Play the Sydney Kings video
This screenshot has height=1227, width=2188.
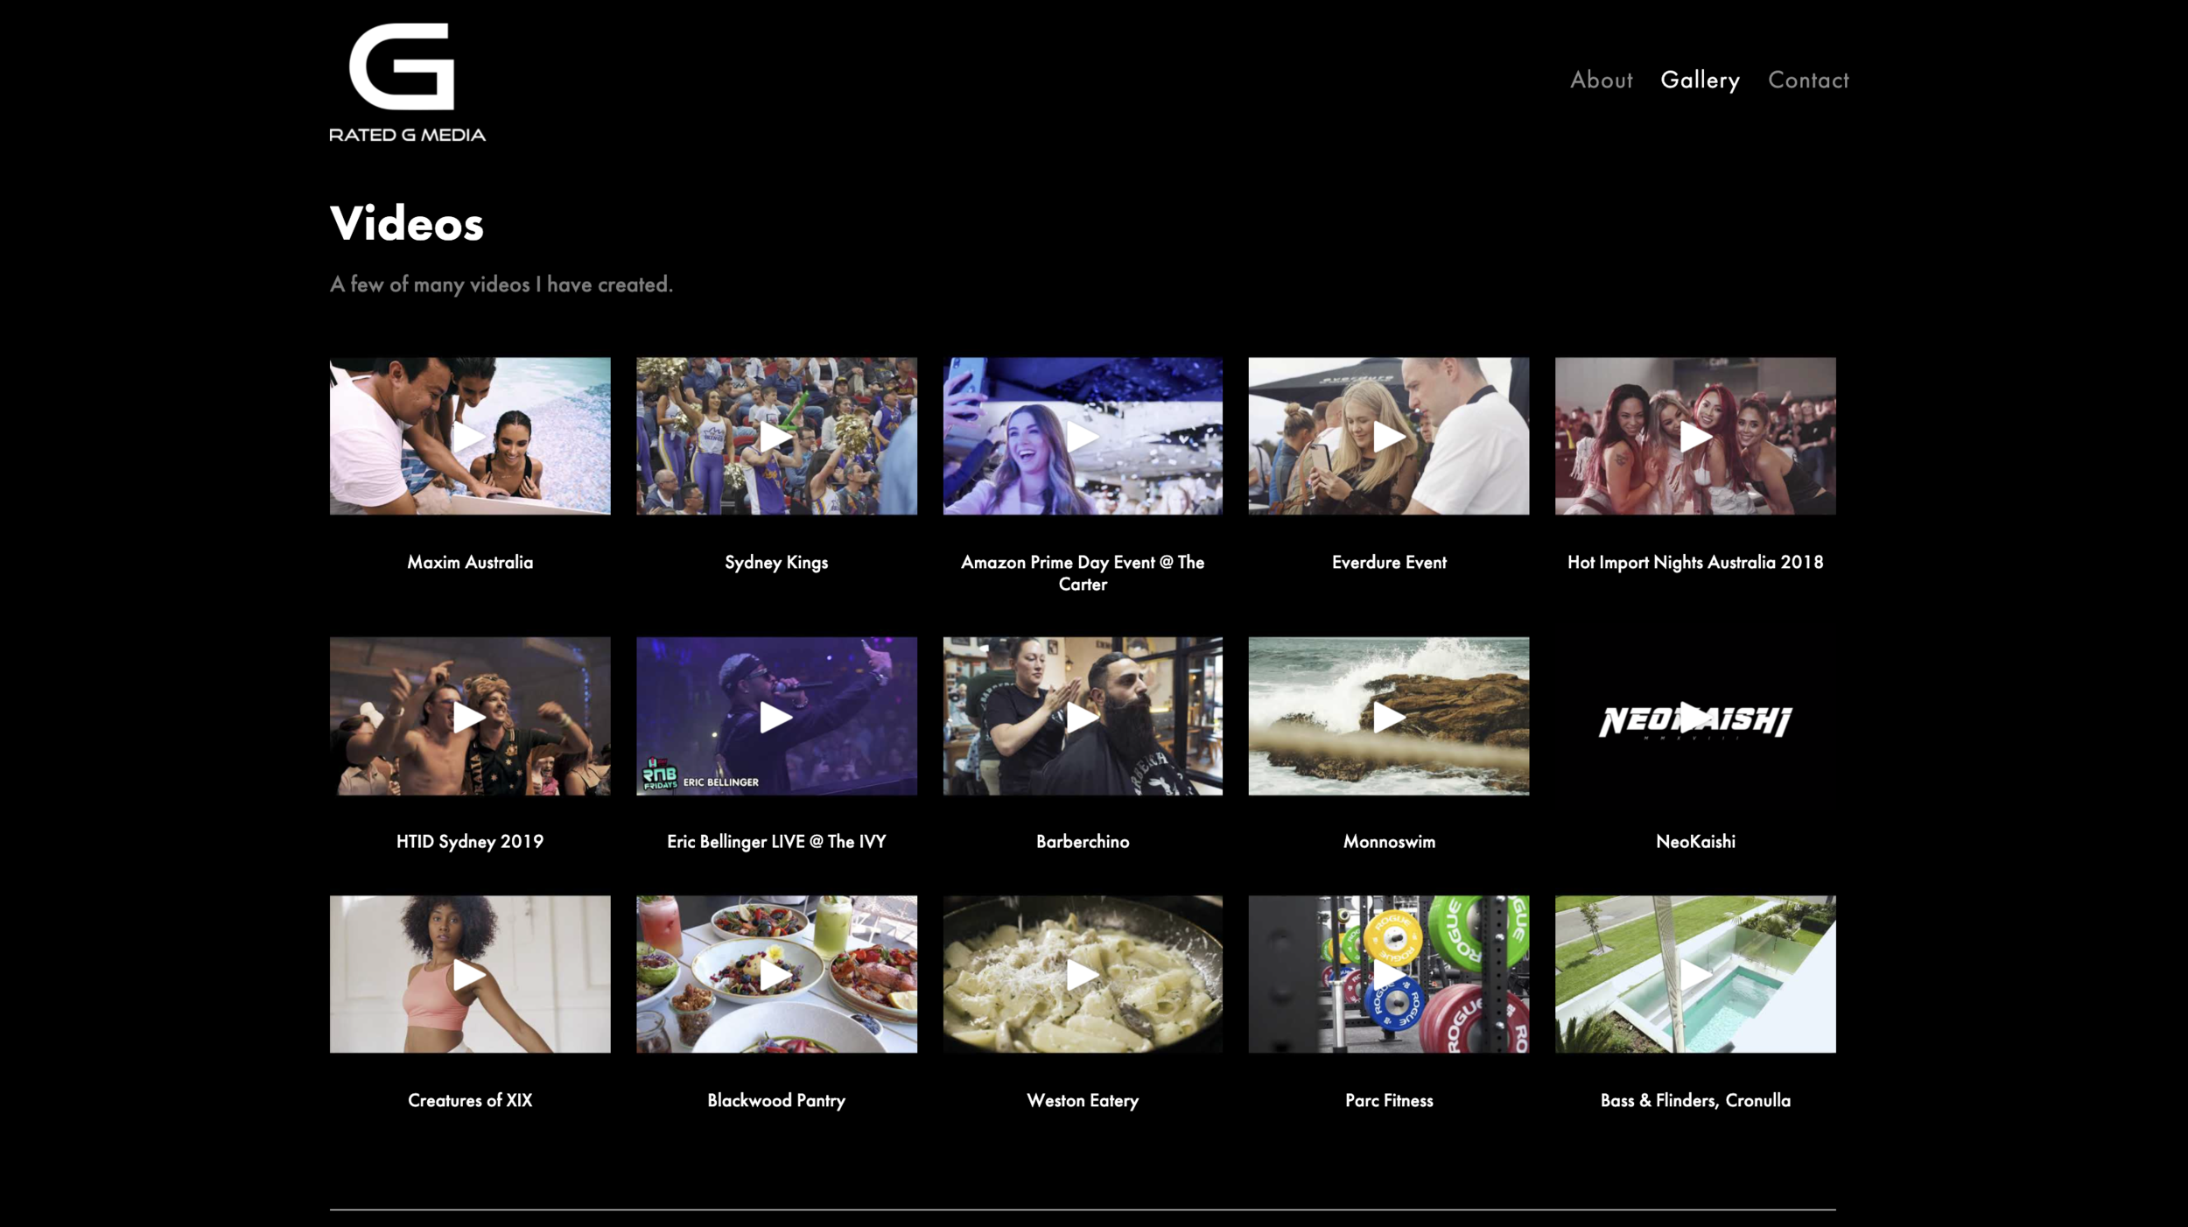[776, 436]
